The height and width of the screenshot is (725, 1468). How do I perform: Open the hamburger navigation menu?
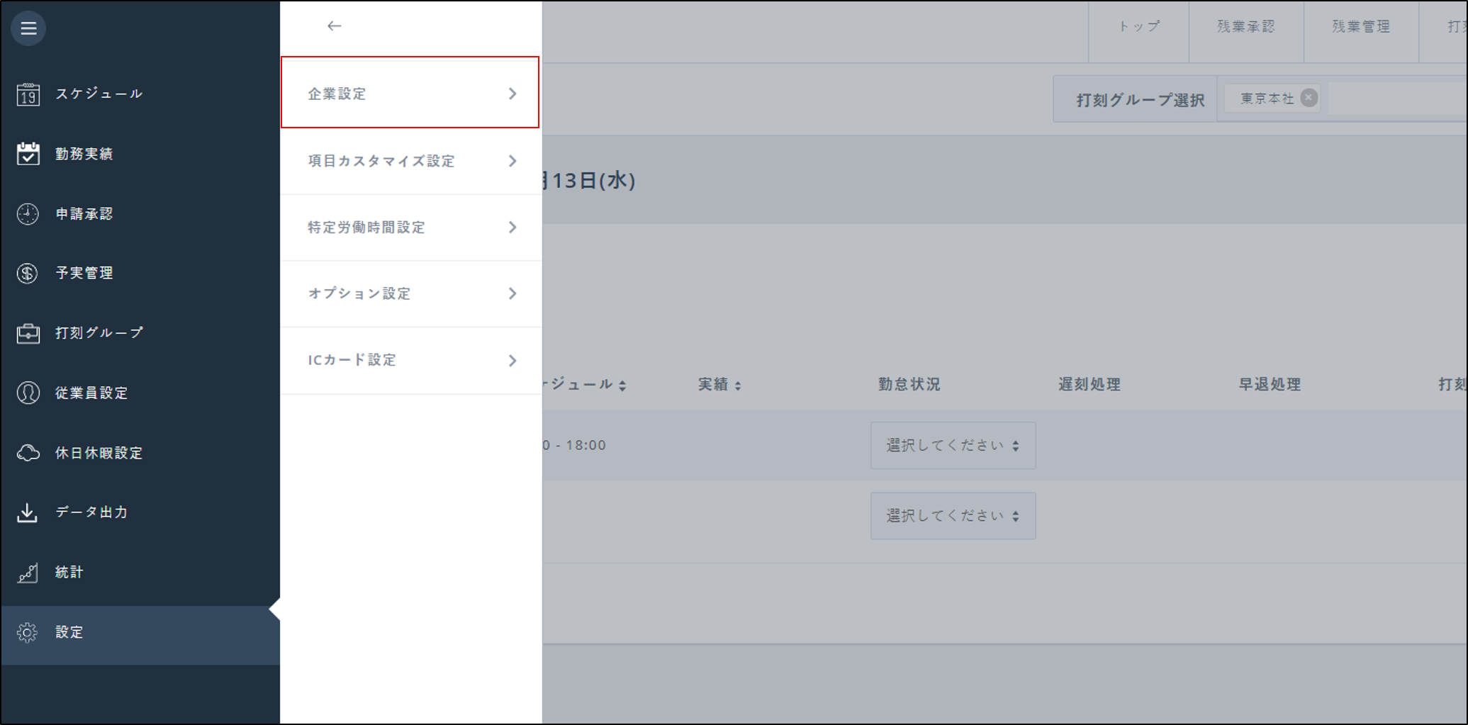click(28, 28)
